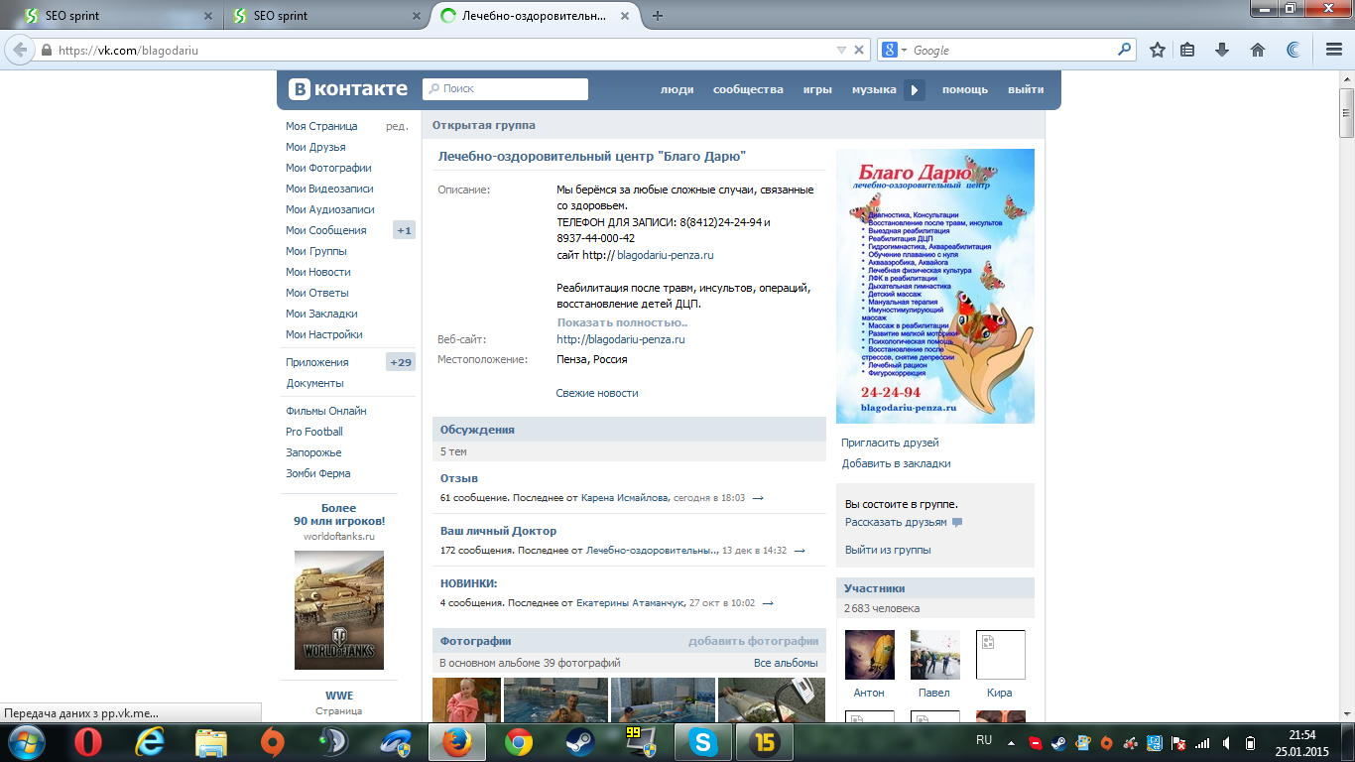The image size is (1355, 762).
Task: Open Моя Страница in the sidebar
Action: click(x=321, y=126)
